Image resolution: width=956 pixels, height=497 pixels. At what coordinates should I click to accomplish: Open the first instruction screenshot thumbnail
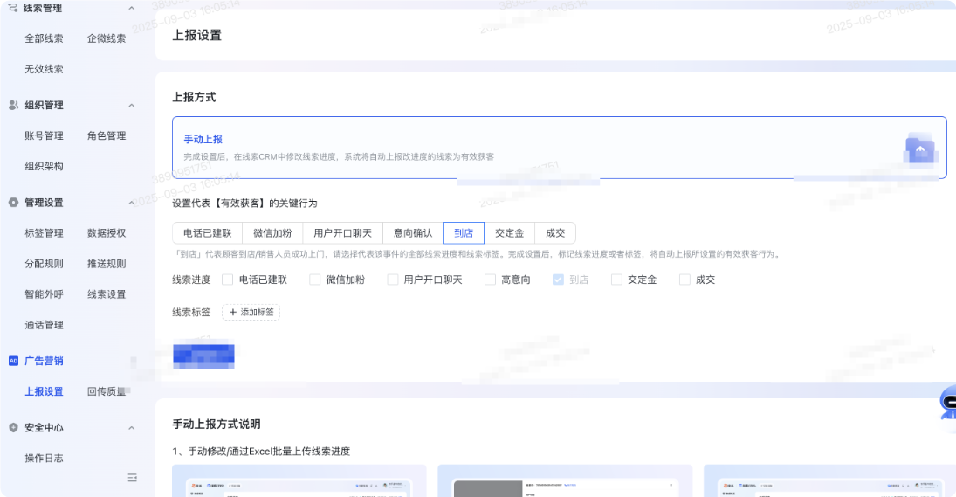tap(299, 480)
